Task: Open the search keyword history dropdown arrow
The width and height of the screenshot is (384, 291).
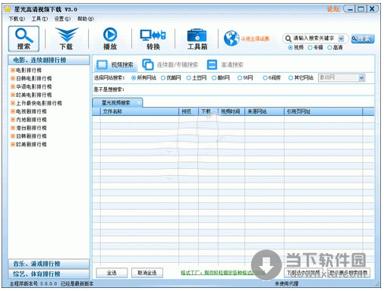Action: point(341,39)
